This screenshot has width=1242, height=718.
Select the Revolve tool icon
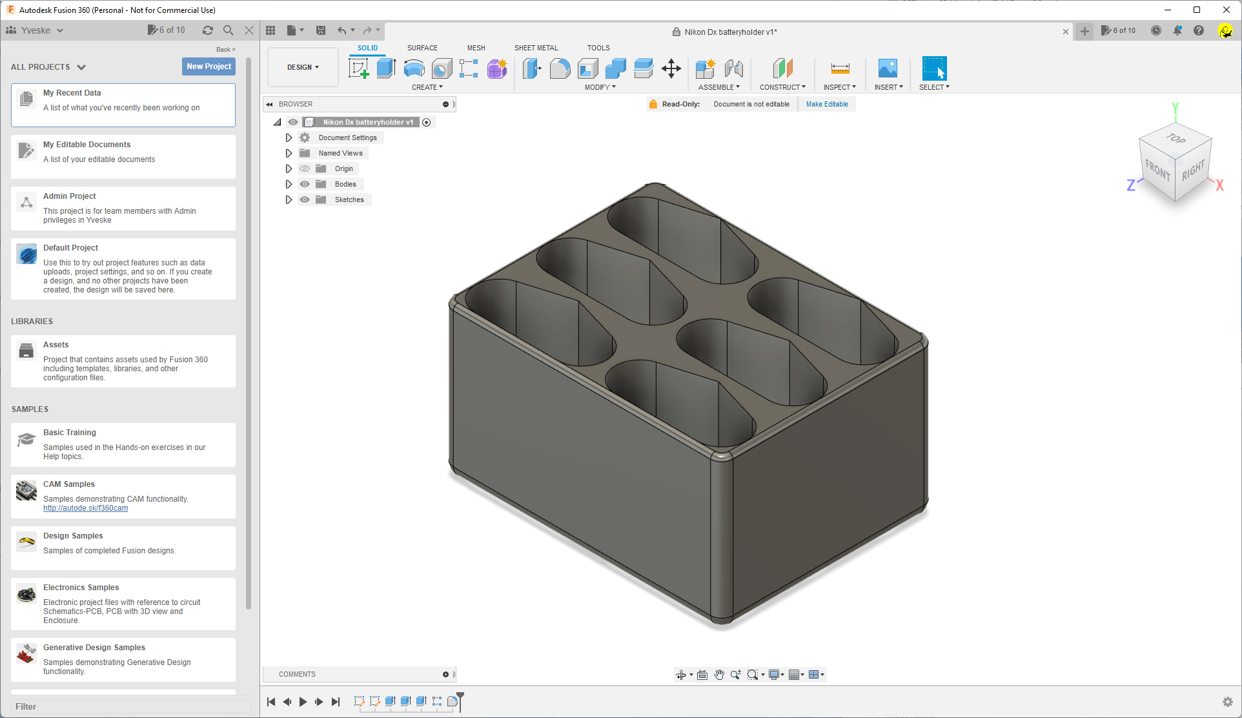(x=414, y=68)
